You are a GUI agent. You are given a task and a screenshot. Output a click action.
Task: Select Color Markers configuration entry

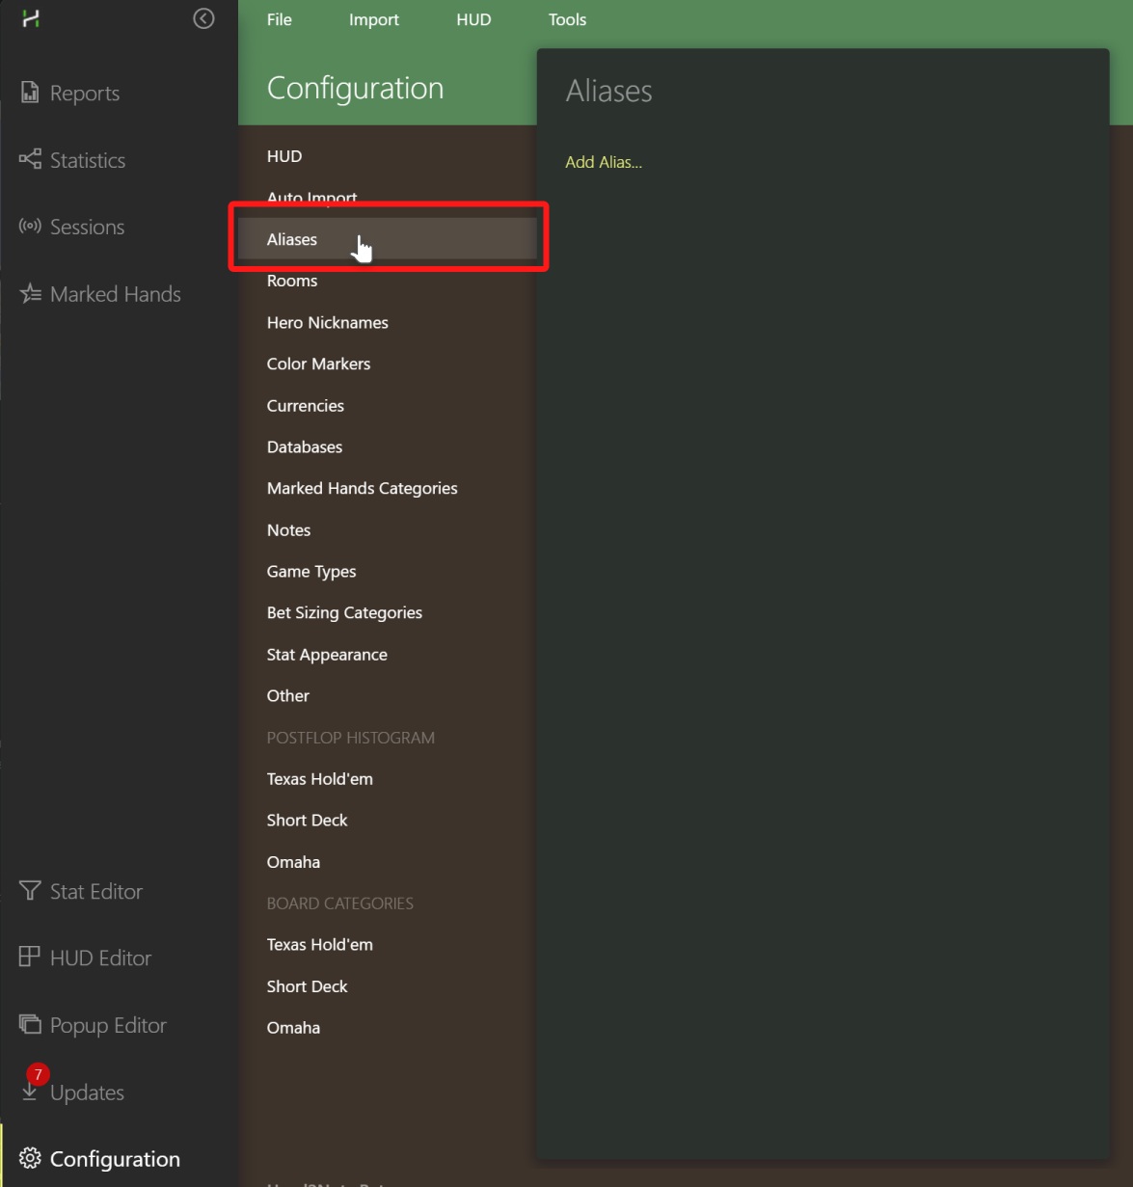point(318,364)
